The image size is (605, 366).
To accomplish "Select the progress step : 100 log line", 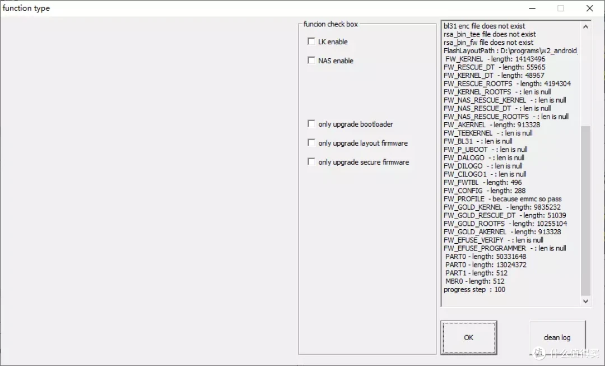I will 474,290.
